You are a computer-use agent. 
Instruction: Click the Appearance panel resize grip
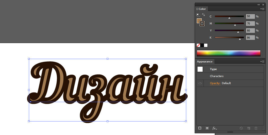[263, 129]
